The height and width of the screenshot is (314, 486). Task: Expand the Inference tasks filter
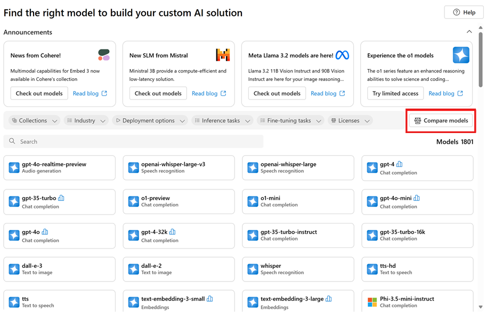(x=222, y=121)
